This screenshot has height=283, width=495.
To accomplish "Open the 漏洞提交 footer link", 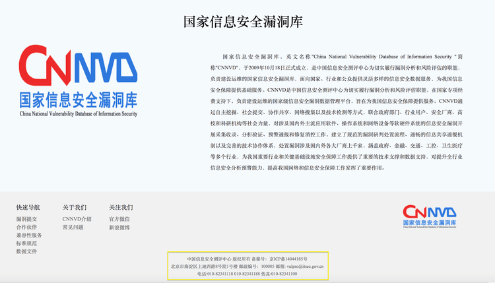I will (x=26, y=219).
